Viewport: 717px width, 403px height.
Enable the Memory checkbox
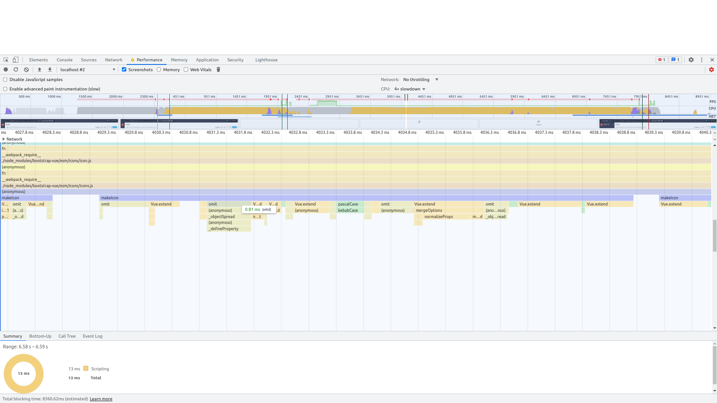pyautogui.click(x=159, y=69)
